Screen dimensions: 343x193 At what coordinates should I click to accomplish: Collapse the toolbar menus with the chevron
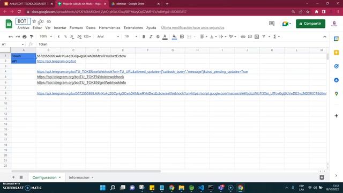coord(325,37)
